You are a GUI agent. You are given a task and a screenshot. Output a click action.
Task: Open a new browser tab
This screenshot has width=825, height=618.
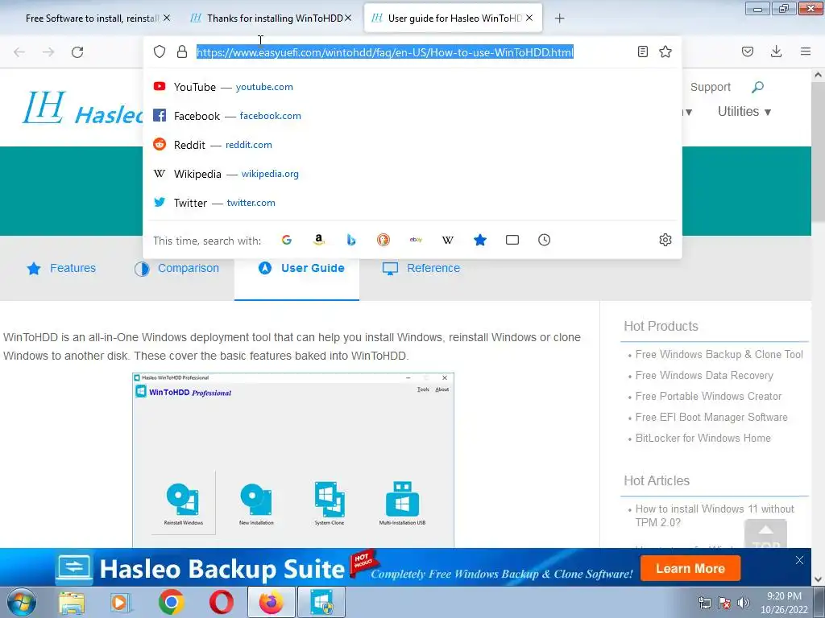pyautogui.click(x=560, y=19)
